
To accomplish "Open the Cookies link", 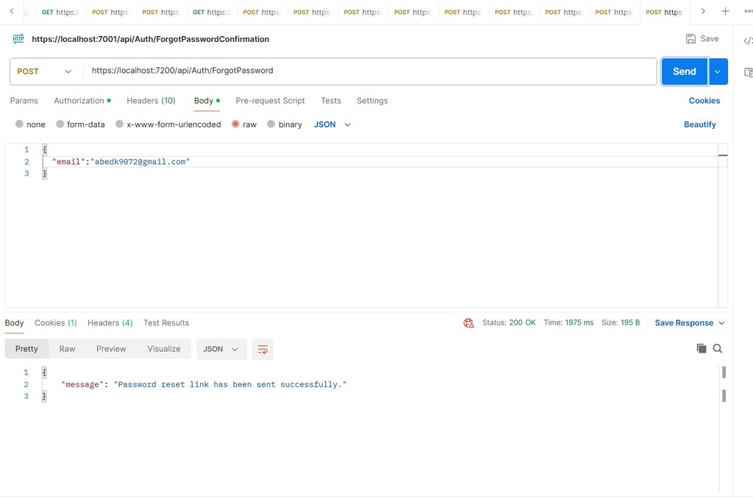I will point(704,101).
